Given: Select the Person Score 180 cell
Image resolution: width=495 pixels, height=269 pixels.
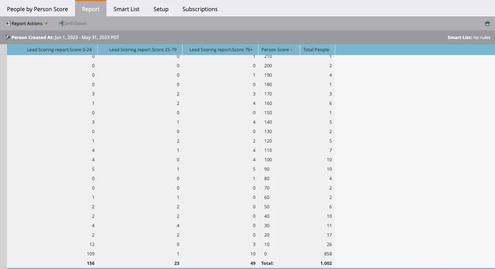Looking at the screenshot, I should [279, 84].
